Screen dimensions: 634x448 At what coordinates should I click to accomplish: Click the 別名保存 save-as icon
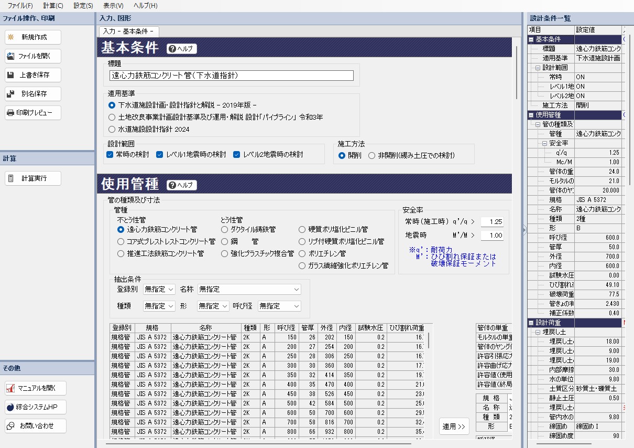coord(10,94)
